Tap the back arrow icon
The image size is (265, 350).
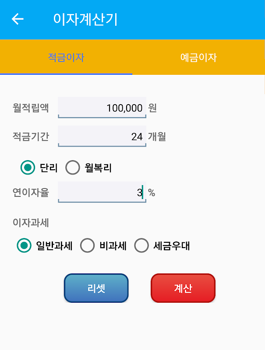[x=18, y=19]
